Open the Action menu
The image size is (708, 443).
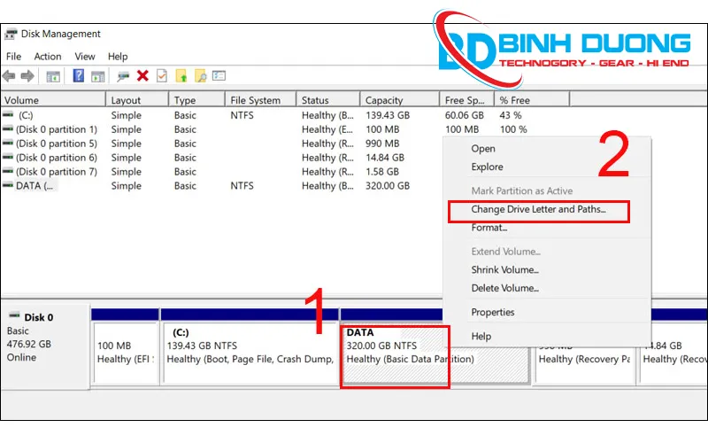48,57
